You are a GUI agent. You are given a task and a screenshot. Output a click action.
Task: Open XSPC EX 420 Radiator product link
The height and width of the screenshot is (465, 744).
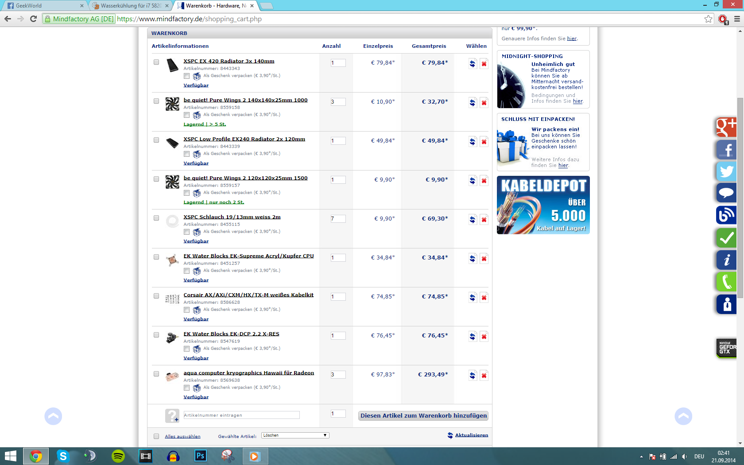coord(229,61)
